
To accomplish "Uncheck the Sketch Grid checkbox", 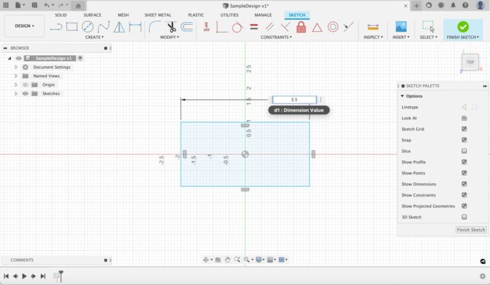I will pyautogui.click(x=464, y=129).
